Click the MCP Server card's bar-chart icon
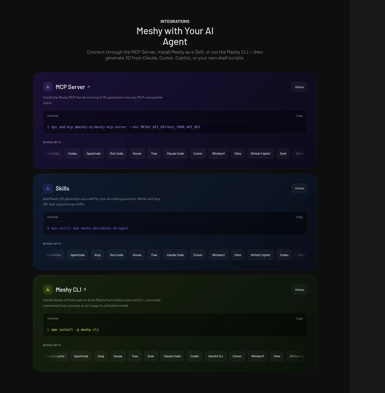Screen dimensions: 385x393 pyautogui.click(x=48, y=87)
